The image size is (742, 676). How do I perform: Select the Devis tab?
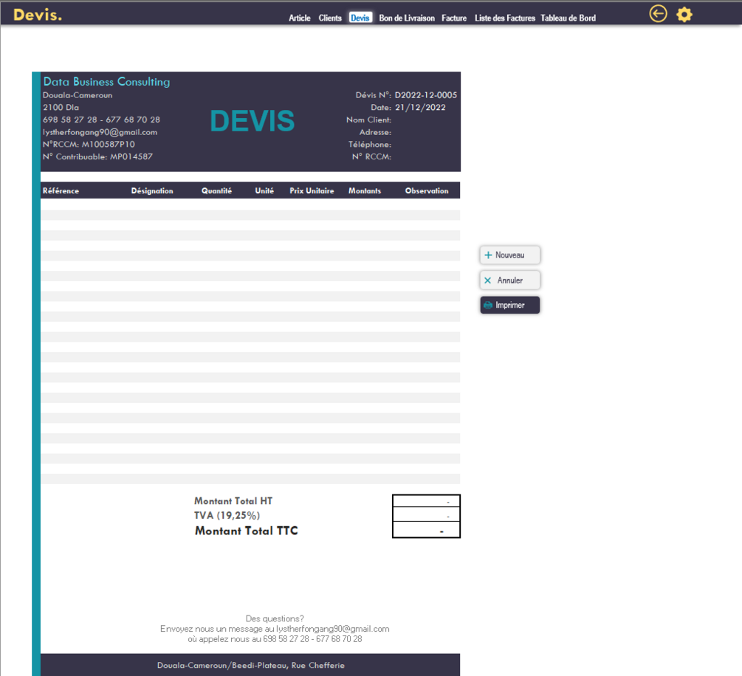pos(360,18)
